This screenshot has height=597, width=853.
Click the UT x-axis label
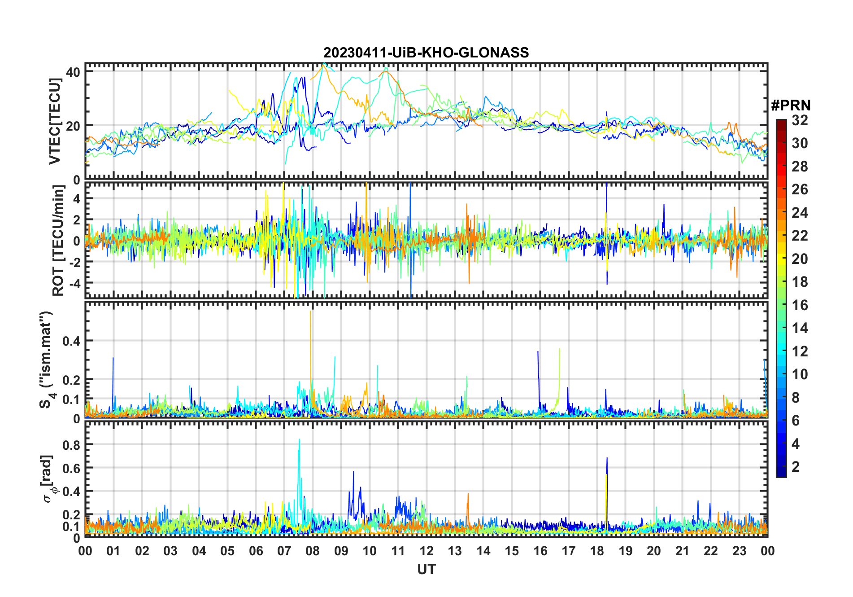click(426, 569)
